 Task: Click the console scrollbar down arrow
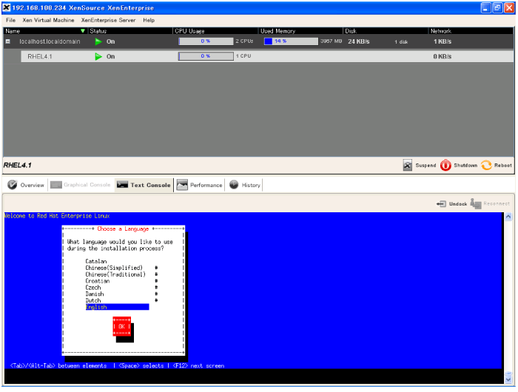508,379
